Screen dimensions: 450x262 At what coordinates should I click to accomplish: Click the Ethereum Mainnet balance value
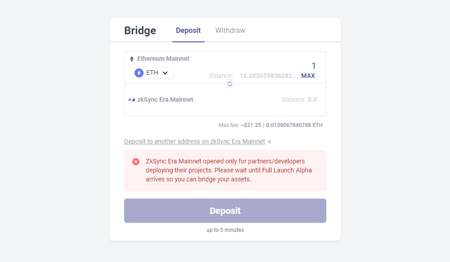[x=268, y=76]
